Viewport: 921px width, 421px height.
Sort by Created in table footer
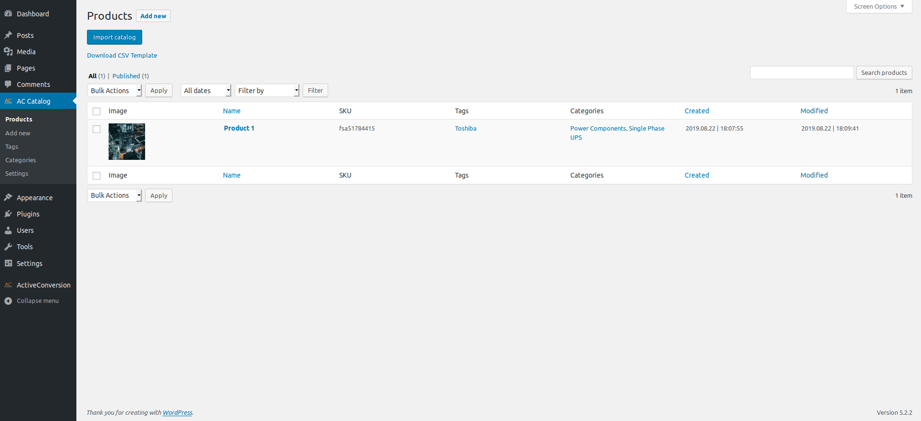(x=697, y=175)
